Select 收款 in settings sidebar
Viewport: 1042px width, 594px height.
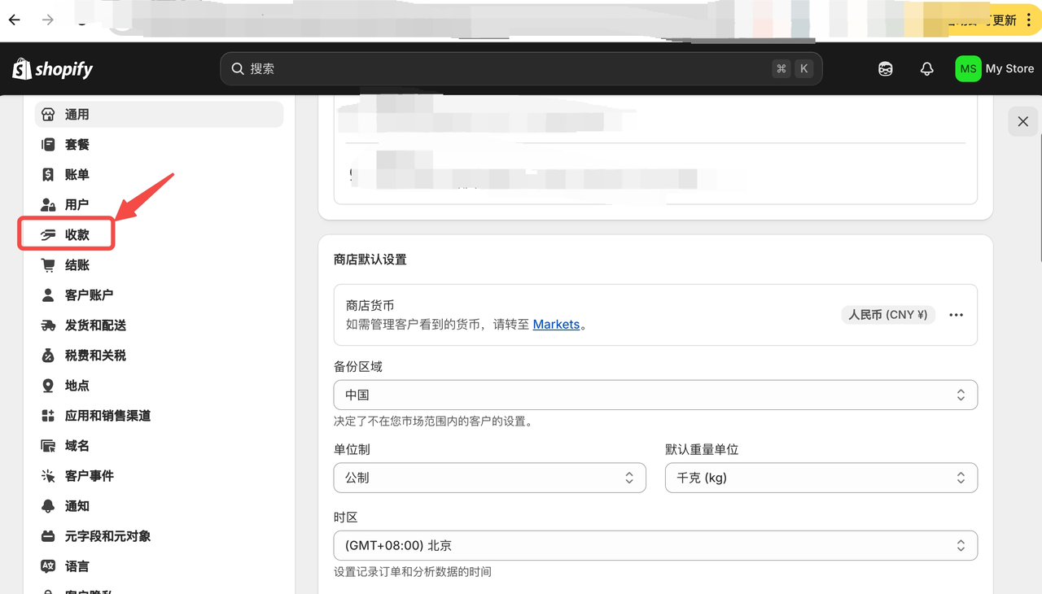[77, 235]
